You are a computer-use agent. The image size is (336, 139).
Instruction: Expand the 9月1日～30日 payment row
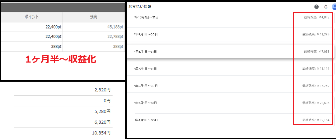click(x=146, y=34)
